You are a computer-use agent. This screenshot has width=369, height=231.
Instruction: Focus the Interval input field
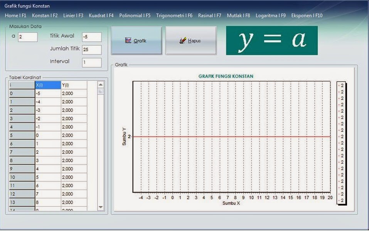pos(92,63)
